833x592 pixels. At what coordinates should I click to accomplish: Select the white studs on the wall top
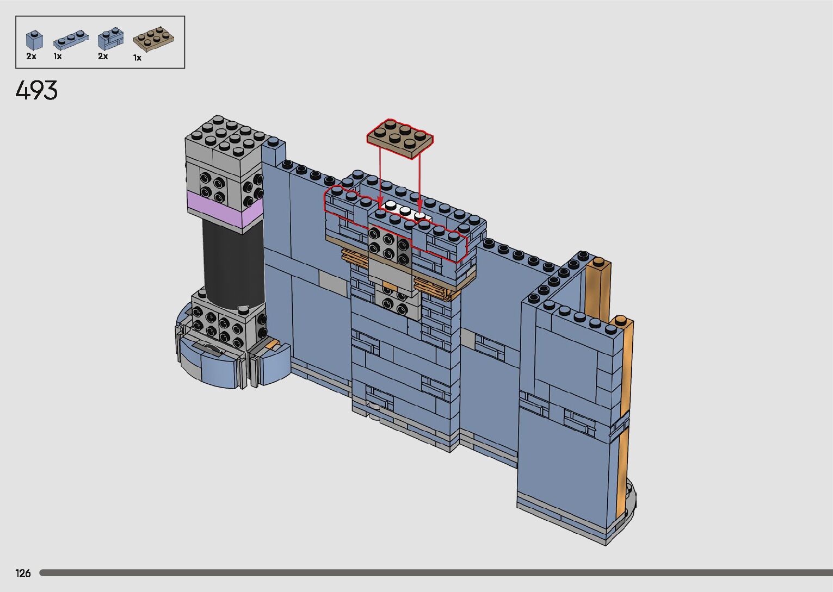(x=405, y=211)
